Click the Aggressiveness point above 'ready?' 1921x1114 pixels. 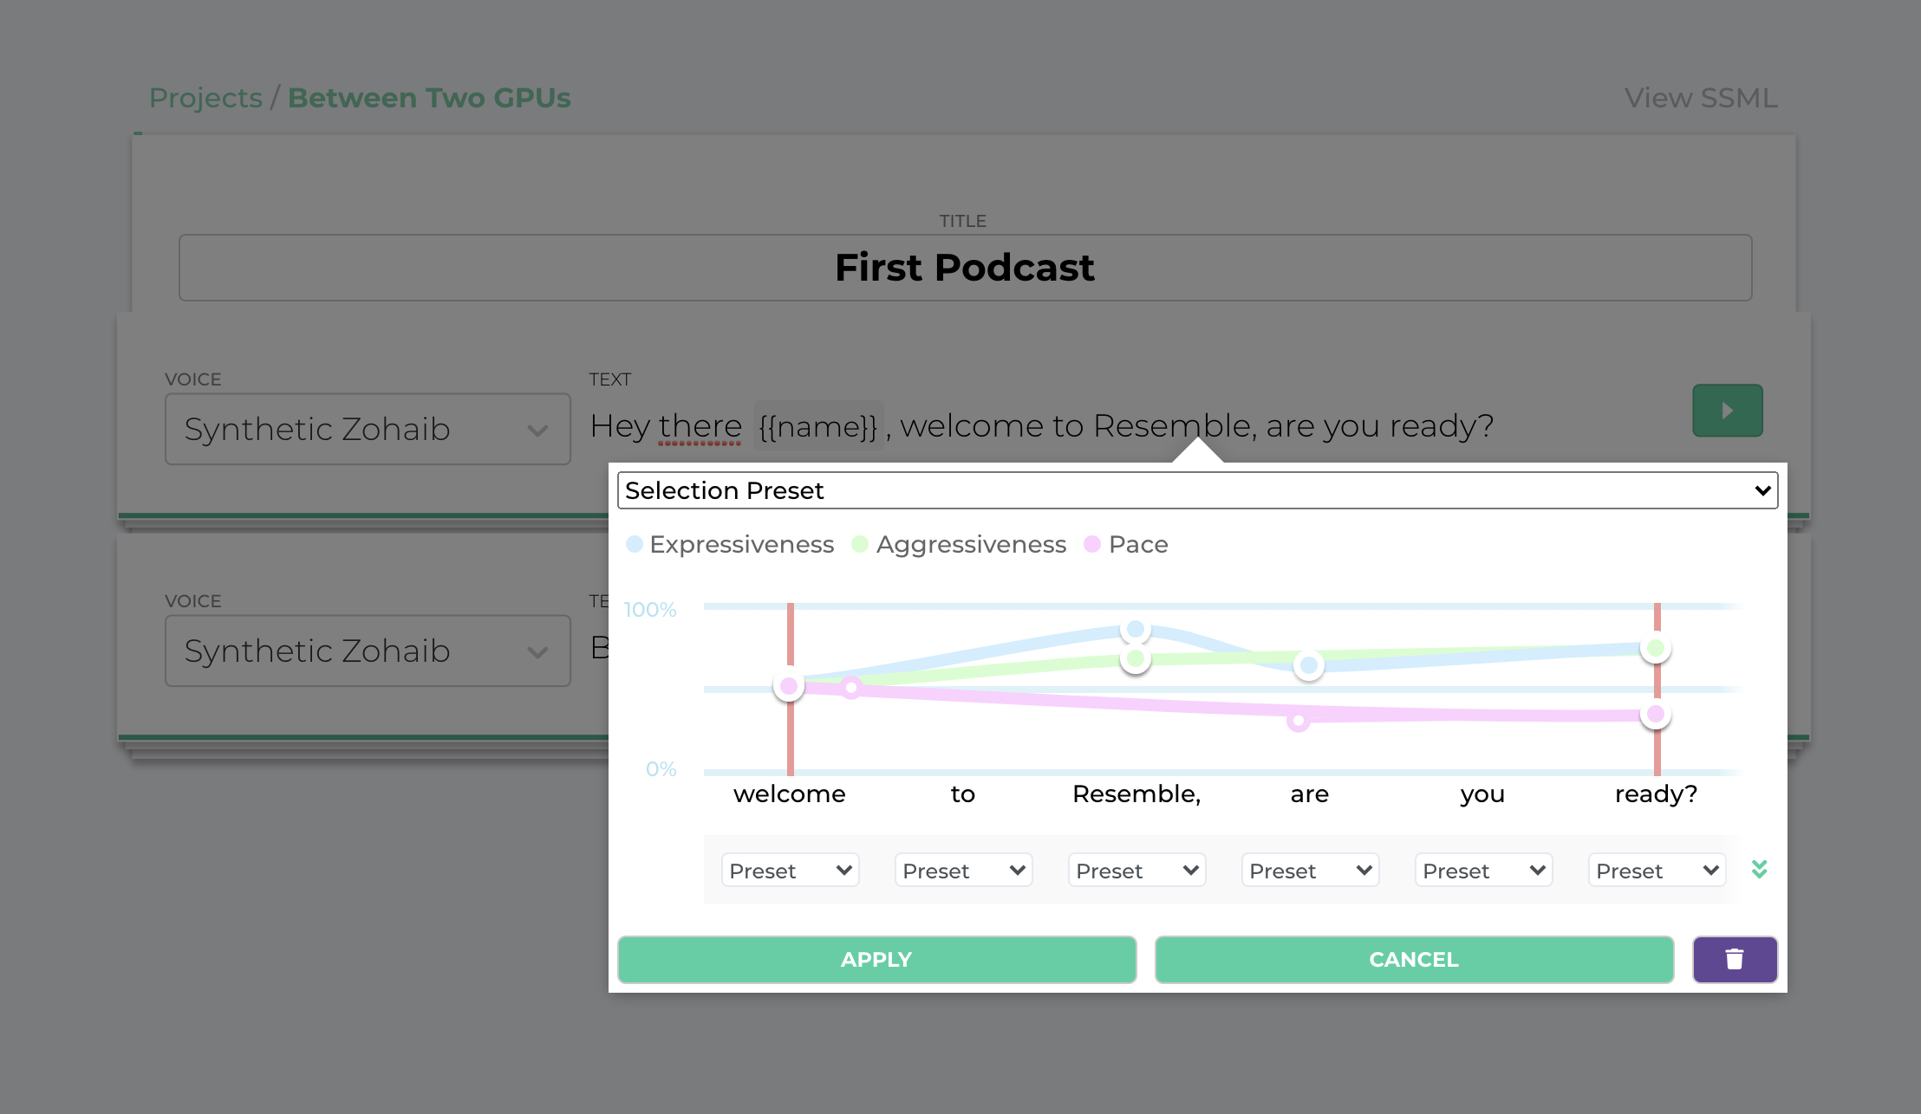1656,648
